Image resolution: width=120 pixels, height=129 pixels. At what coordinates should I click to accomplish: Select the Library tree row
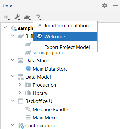40,93
